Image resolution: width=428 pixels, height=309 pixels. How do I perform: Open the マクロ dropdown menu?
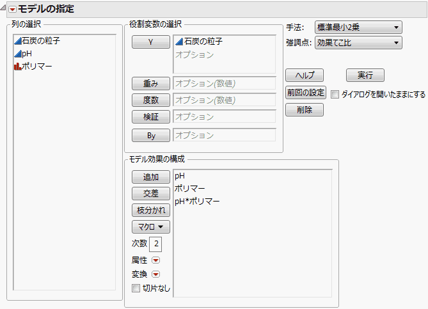click(x=151, y=227)
